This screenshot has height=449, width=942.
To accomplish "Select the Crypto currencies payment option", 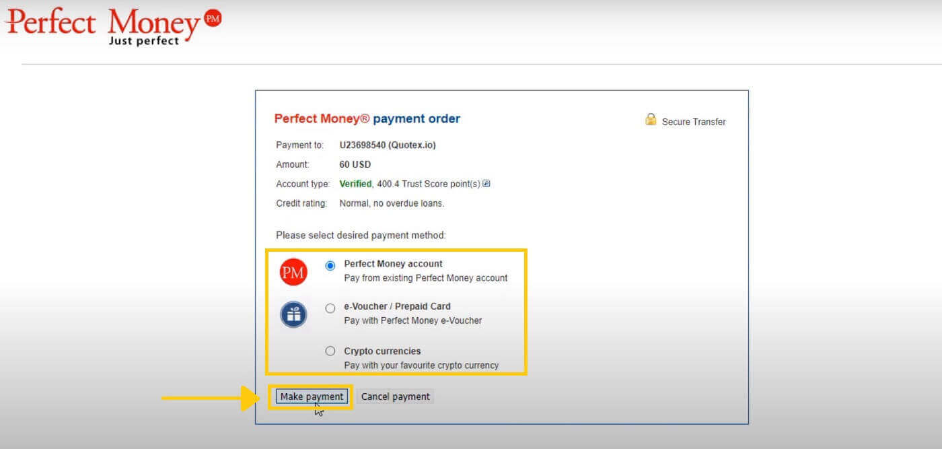I will click(x=330, y=350).
